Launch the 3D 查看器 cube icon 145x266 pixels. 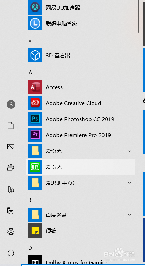[35, 55]
